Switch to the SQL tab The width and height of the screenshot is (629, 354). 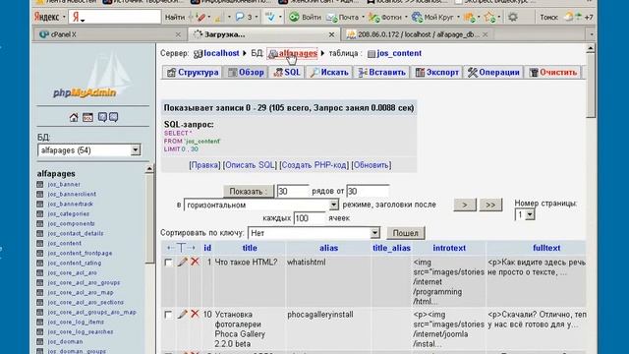point(287,72)
